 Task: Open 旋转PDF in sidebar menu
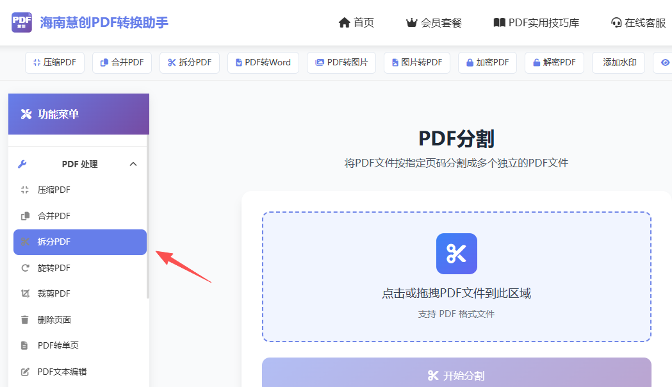[79, 268]
